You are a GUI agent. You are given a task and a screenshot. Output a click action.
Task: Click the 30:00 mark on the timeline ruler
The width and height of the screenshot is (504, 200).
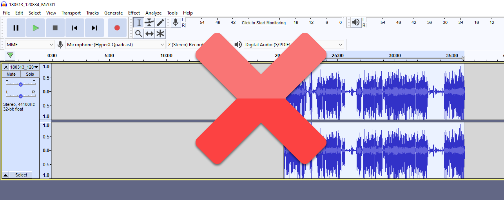395,56
